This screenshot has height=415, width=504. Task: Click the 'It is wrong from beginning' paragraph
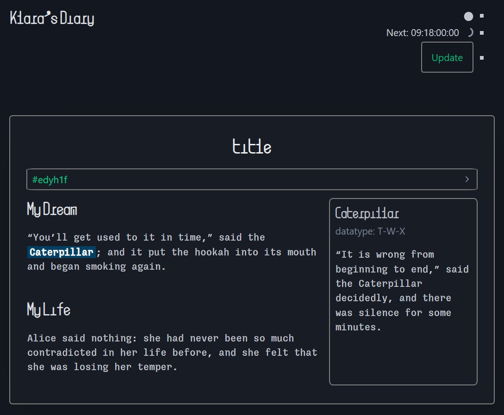tap(402, 291)
